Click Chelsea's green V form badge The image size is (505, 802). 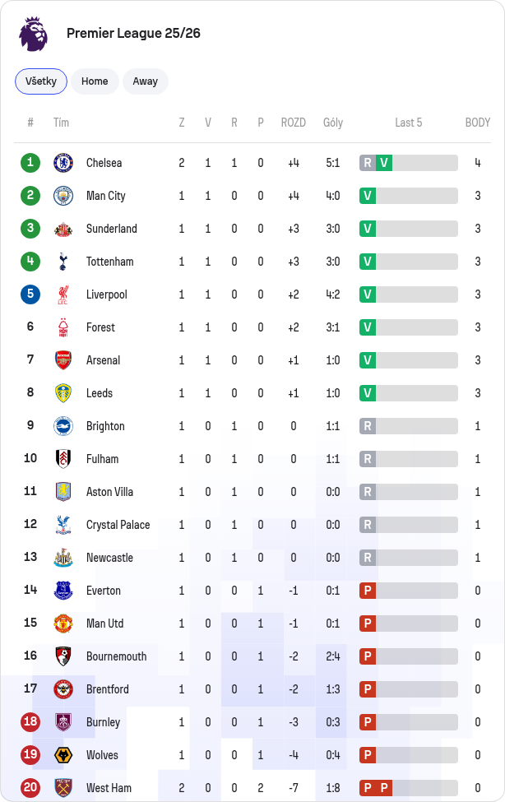click(x=384, y=163)
